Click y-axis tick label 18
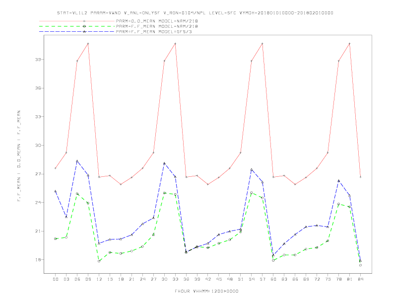This screenshot has height=304, width=393. point(38,260)
